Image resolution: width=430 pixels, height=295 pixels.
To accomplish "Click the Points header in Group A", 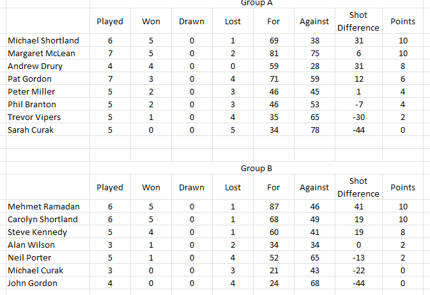I will point(403,21).
